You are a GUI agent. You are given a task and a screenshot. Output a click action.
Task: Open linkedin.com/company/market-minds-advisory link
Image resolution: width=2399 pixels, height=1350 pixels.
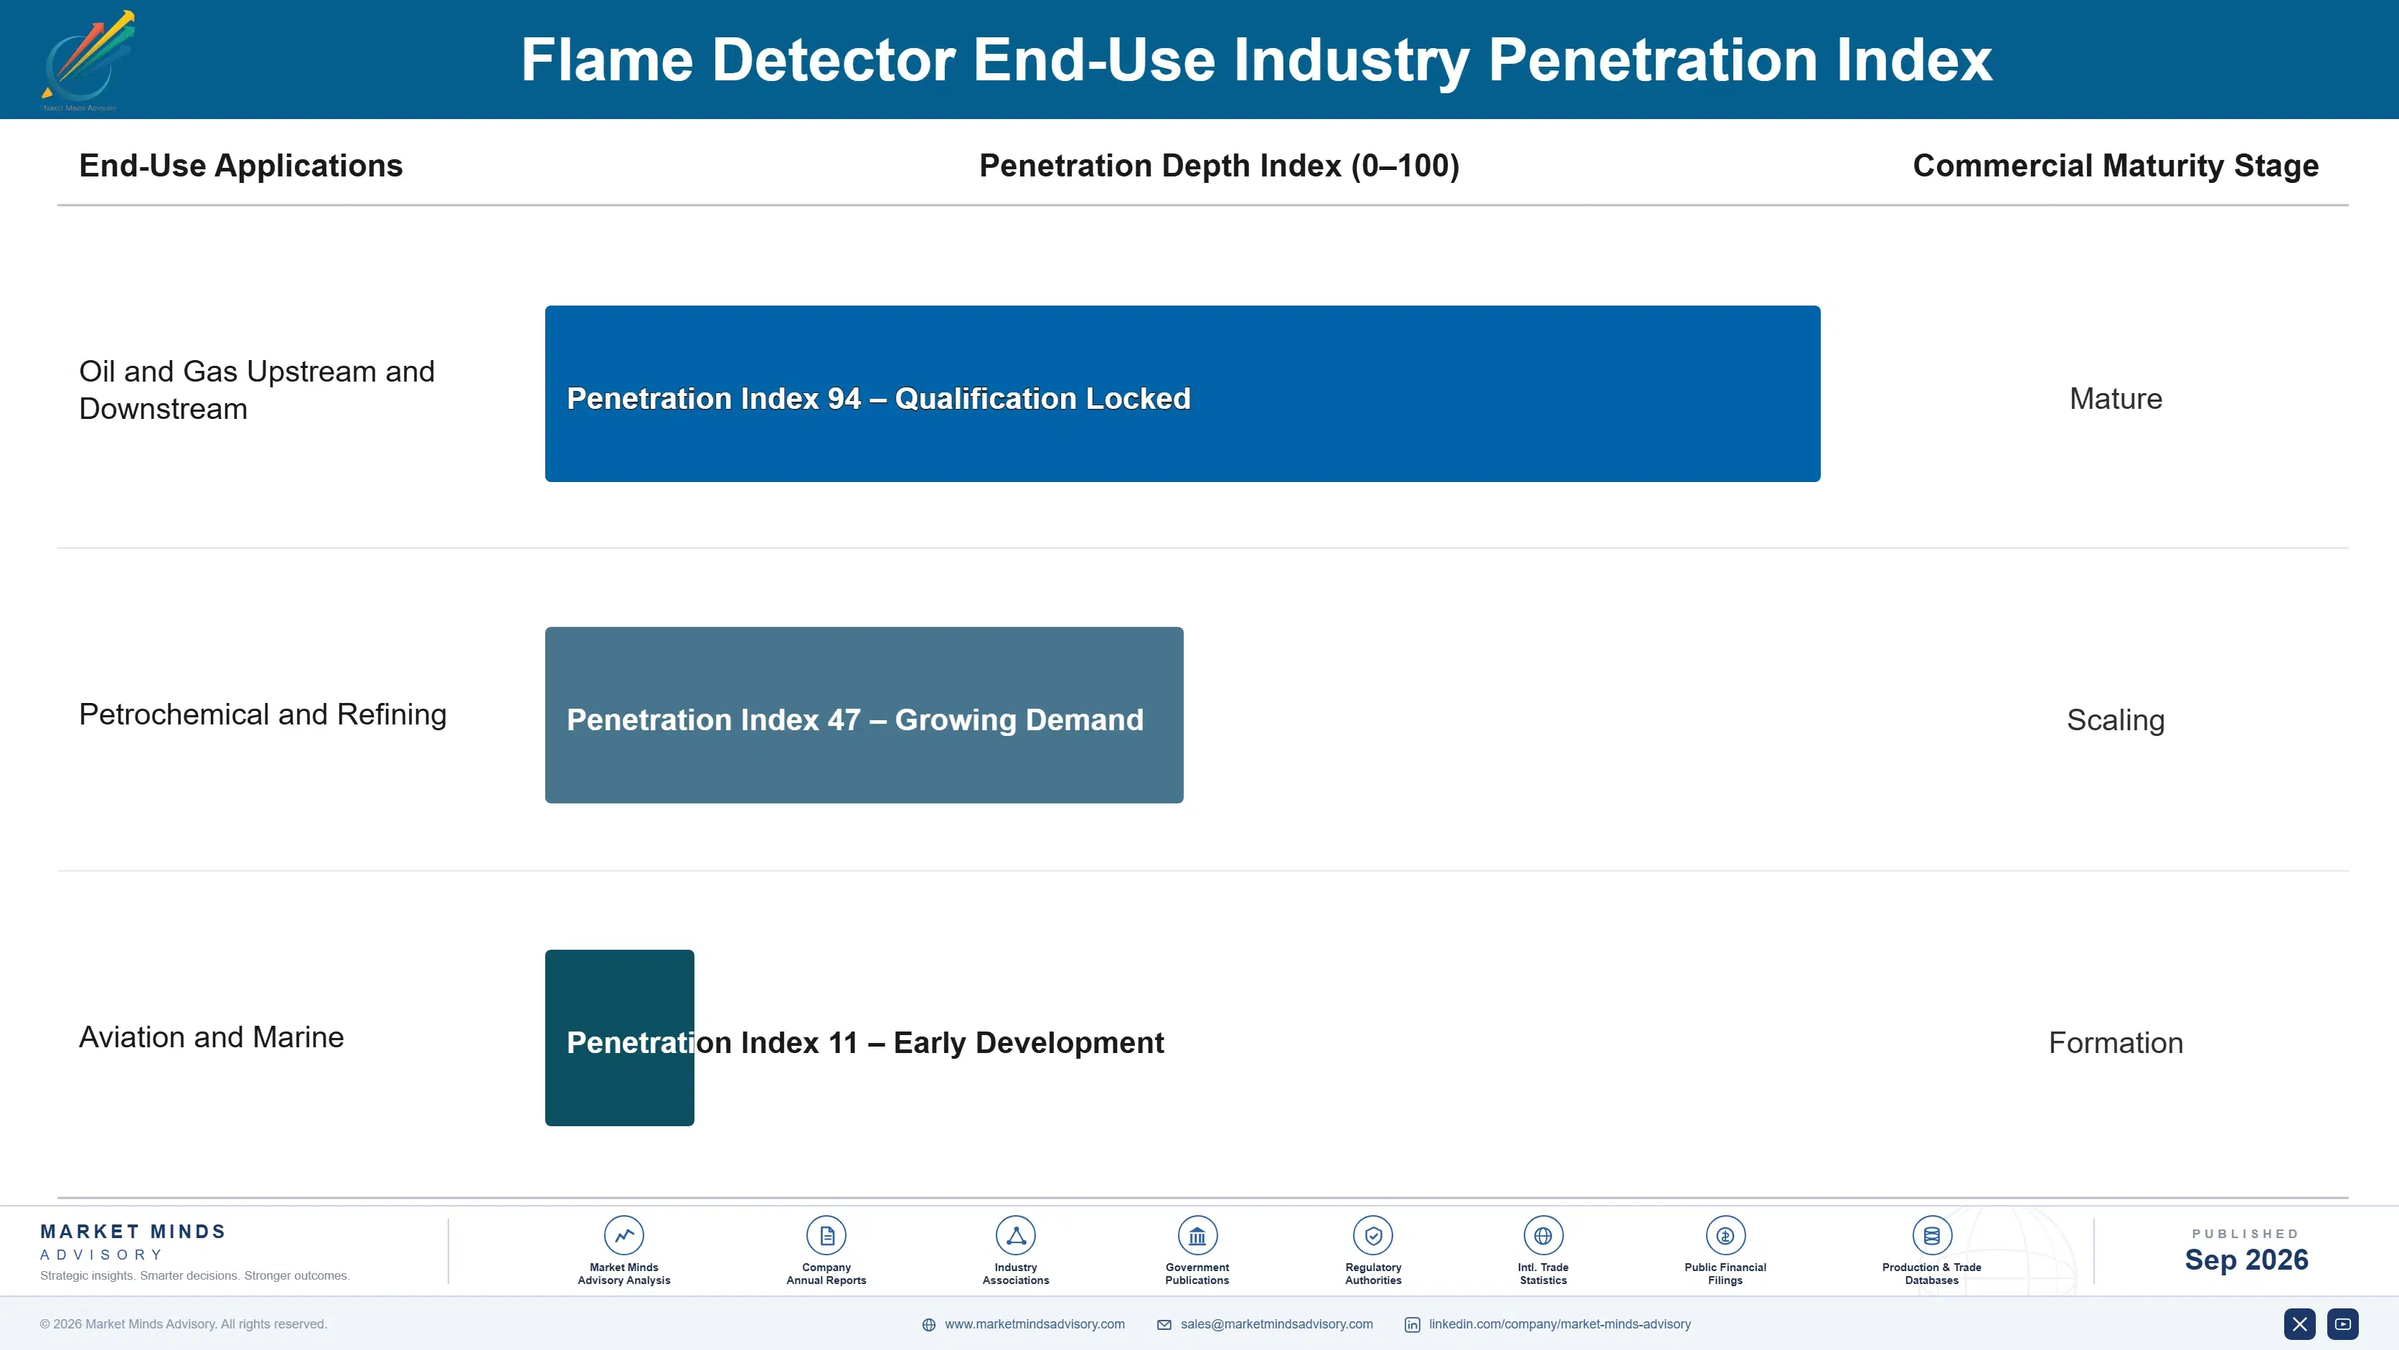click(1560, 1324)
